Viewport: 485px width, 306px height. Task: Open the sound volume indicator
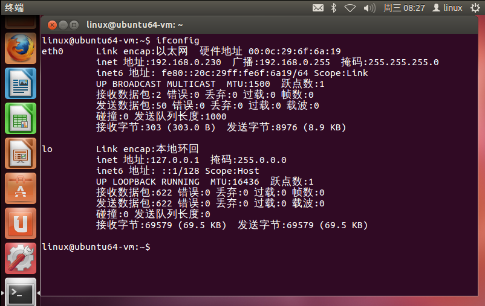click(369, 8)
